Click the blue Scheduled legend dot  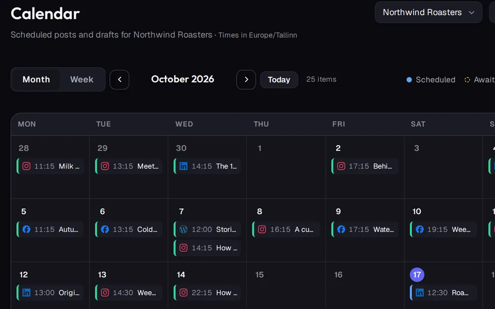coord(409,80)
